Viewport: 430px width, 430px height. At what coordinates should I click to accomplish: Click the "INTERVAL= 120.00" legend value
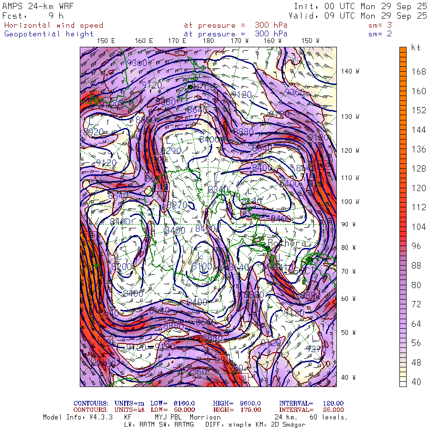pos(311,403)
